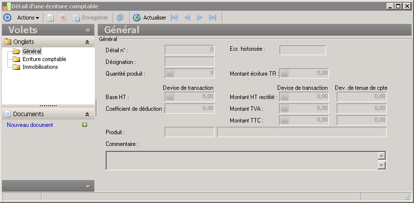Click the Montant écriture TR calculator button
The image size is (414, 203).
[284, 73]
